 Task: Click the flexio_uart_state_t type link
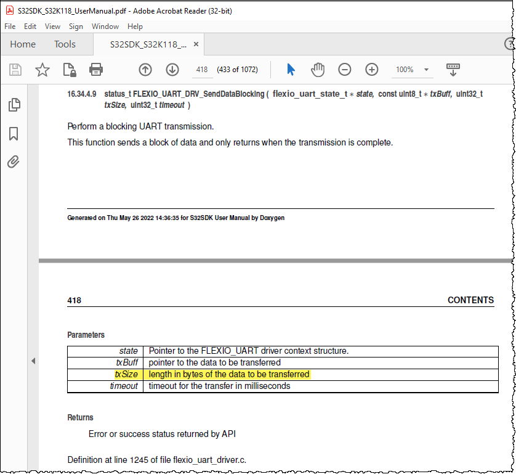point(310,94)
